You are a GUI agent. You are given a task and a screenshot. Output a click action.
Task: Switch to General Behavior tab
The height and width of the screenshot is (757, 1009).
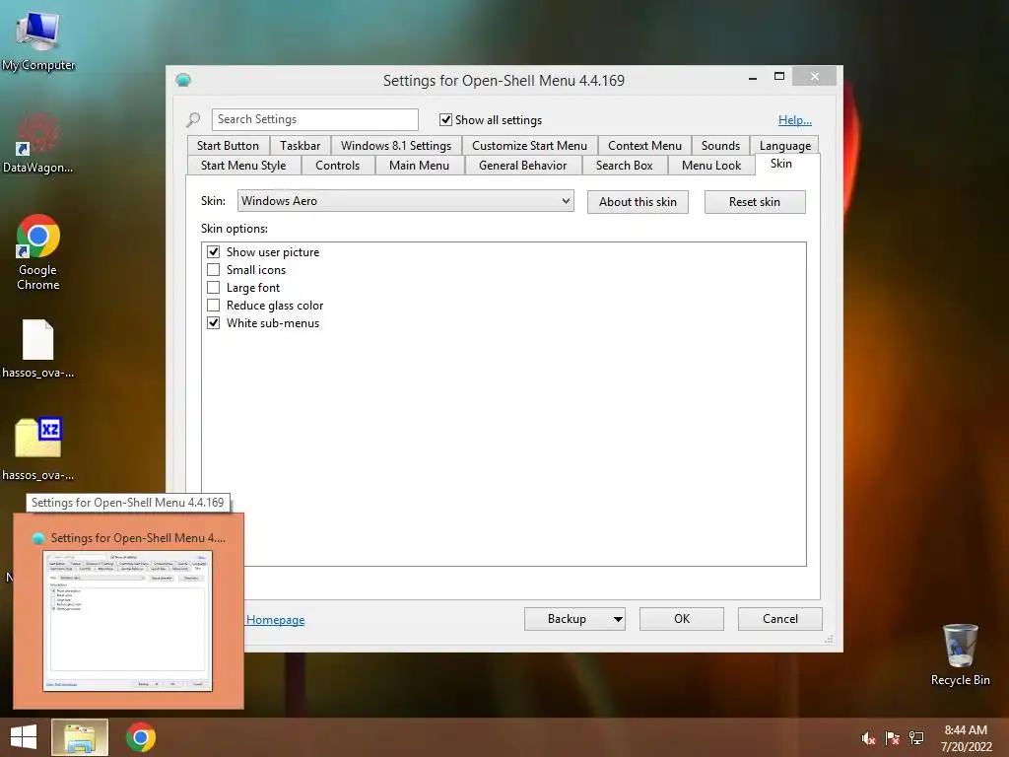pyautogui.click(x=522, y=166)
